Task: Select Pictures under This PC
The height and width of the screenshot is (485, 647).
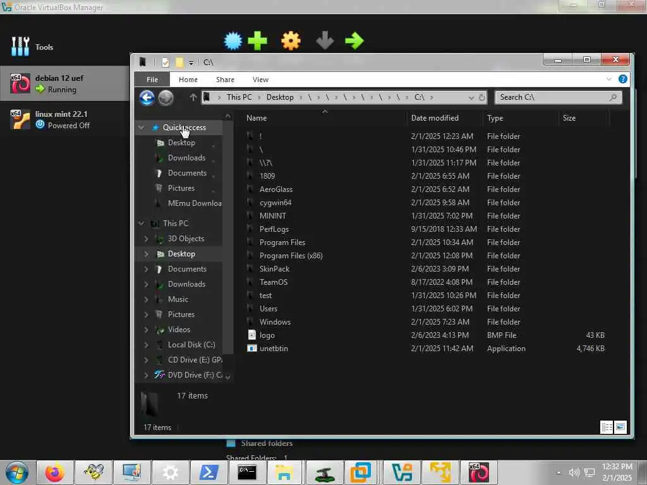Action: pyautogui.click(x=181, y=314)
